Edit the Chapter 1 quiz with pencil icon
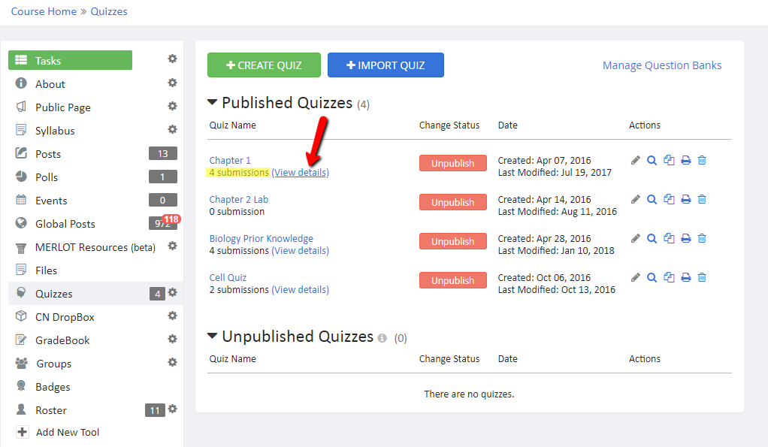Screen dimensions: 768x447 (635, 160)
